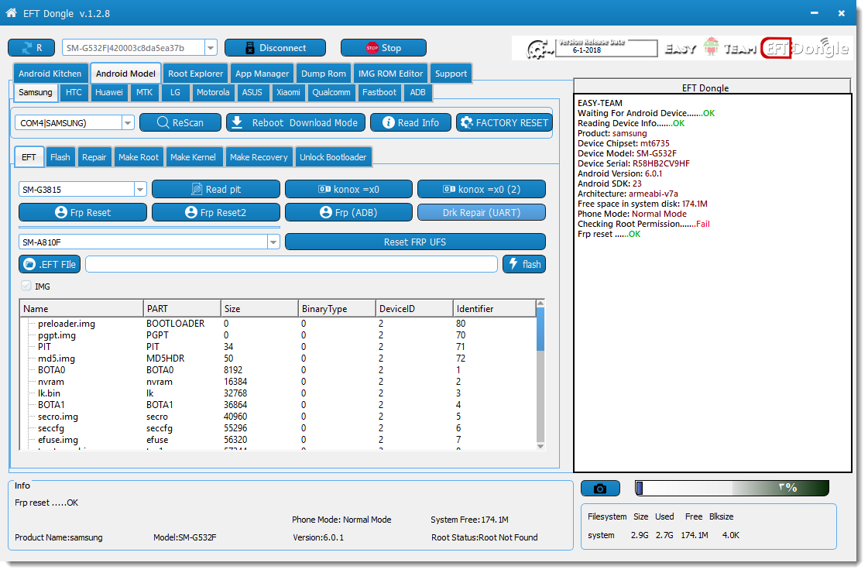
Task: Click the PART column header
Action: tap(182, 309)
